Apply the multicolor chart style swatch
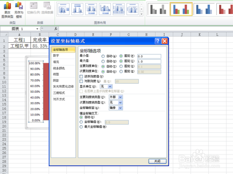This screenshot has width=233, height=174. tap(181, 9)
